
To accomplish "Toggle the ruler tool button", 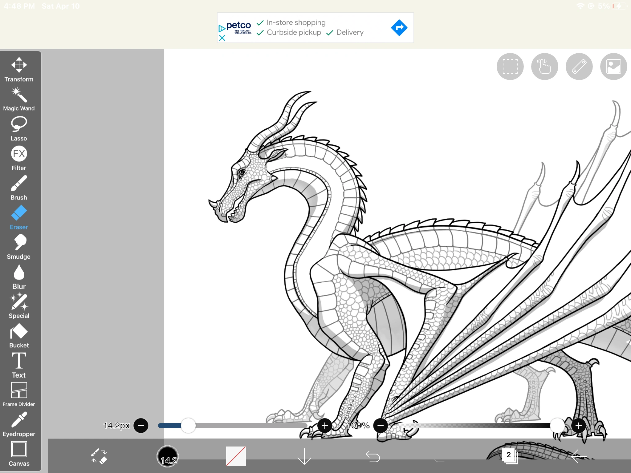I will click(x=579, y=67).
